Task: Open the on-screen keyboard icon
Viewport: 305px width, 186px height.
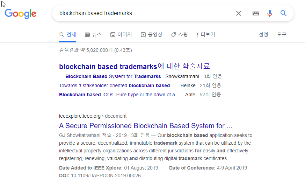Action: point(256,13)
